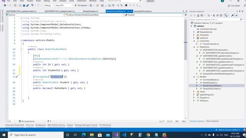This screenshot has height=138, width=246.
Task: Switch to Team Explorer tab
Action: click(x=212, y=121)
